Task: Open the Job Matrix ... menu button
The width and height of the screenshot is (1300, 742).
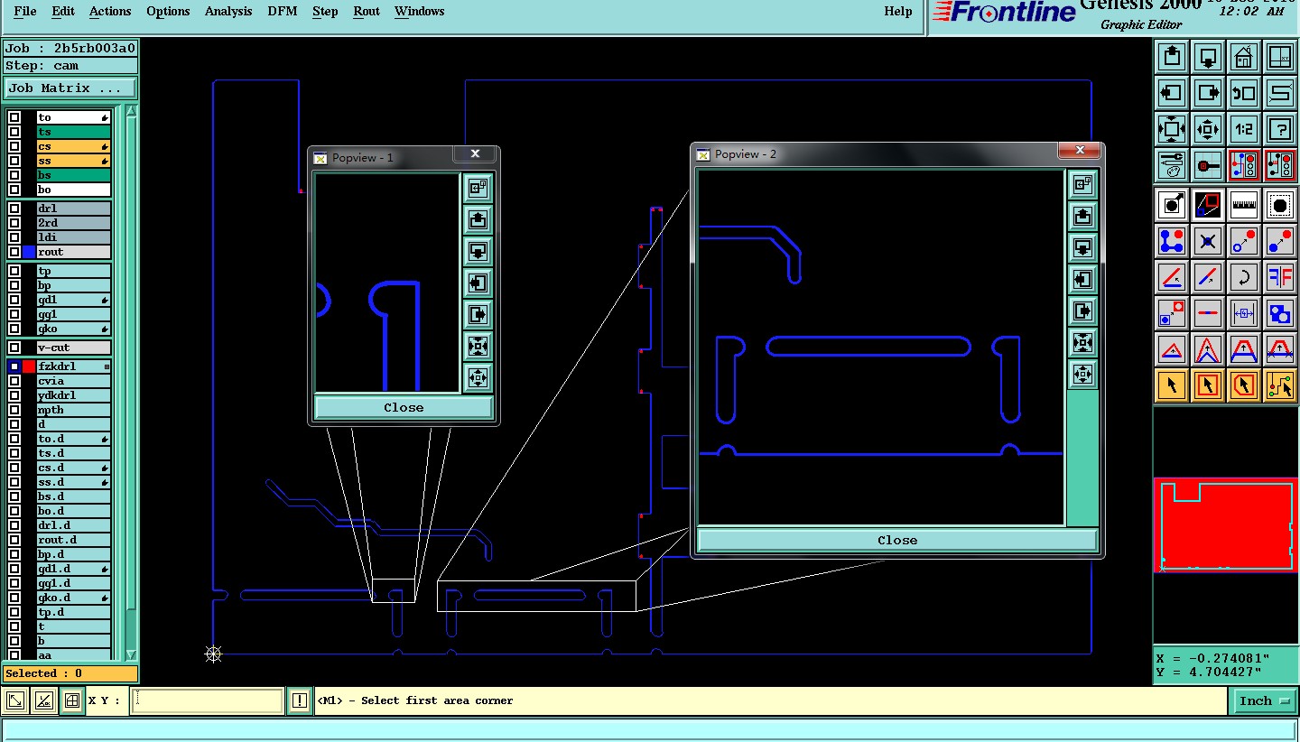Action: (x=70, y=88)
